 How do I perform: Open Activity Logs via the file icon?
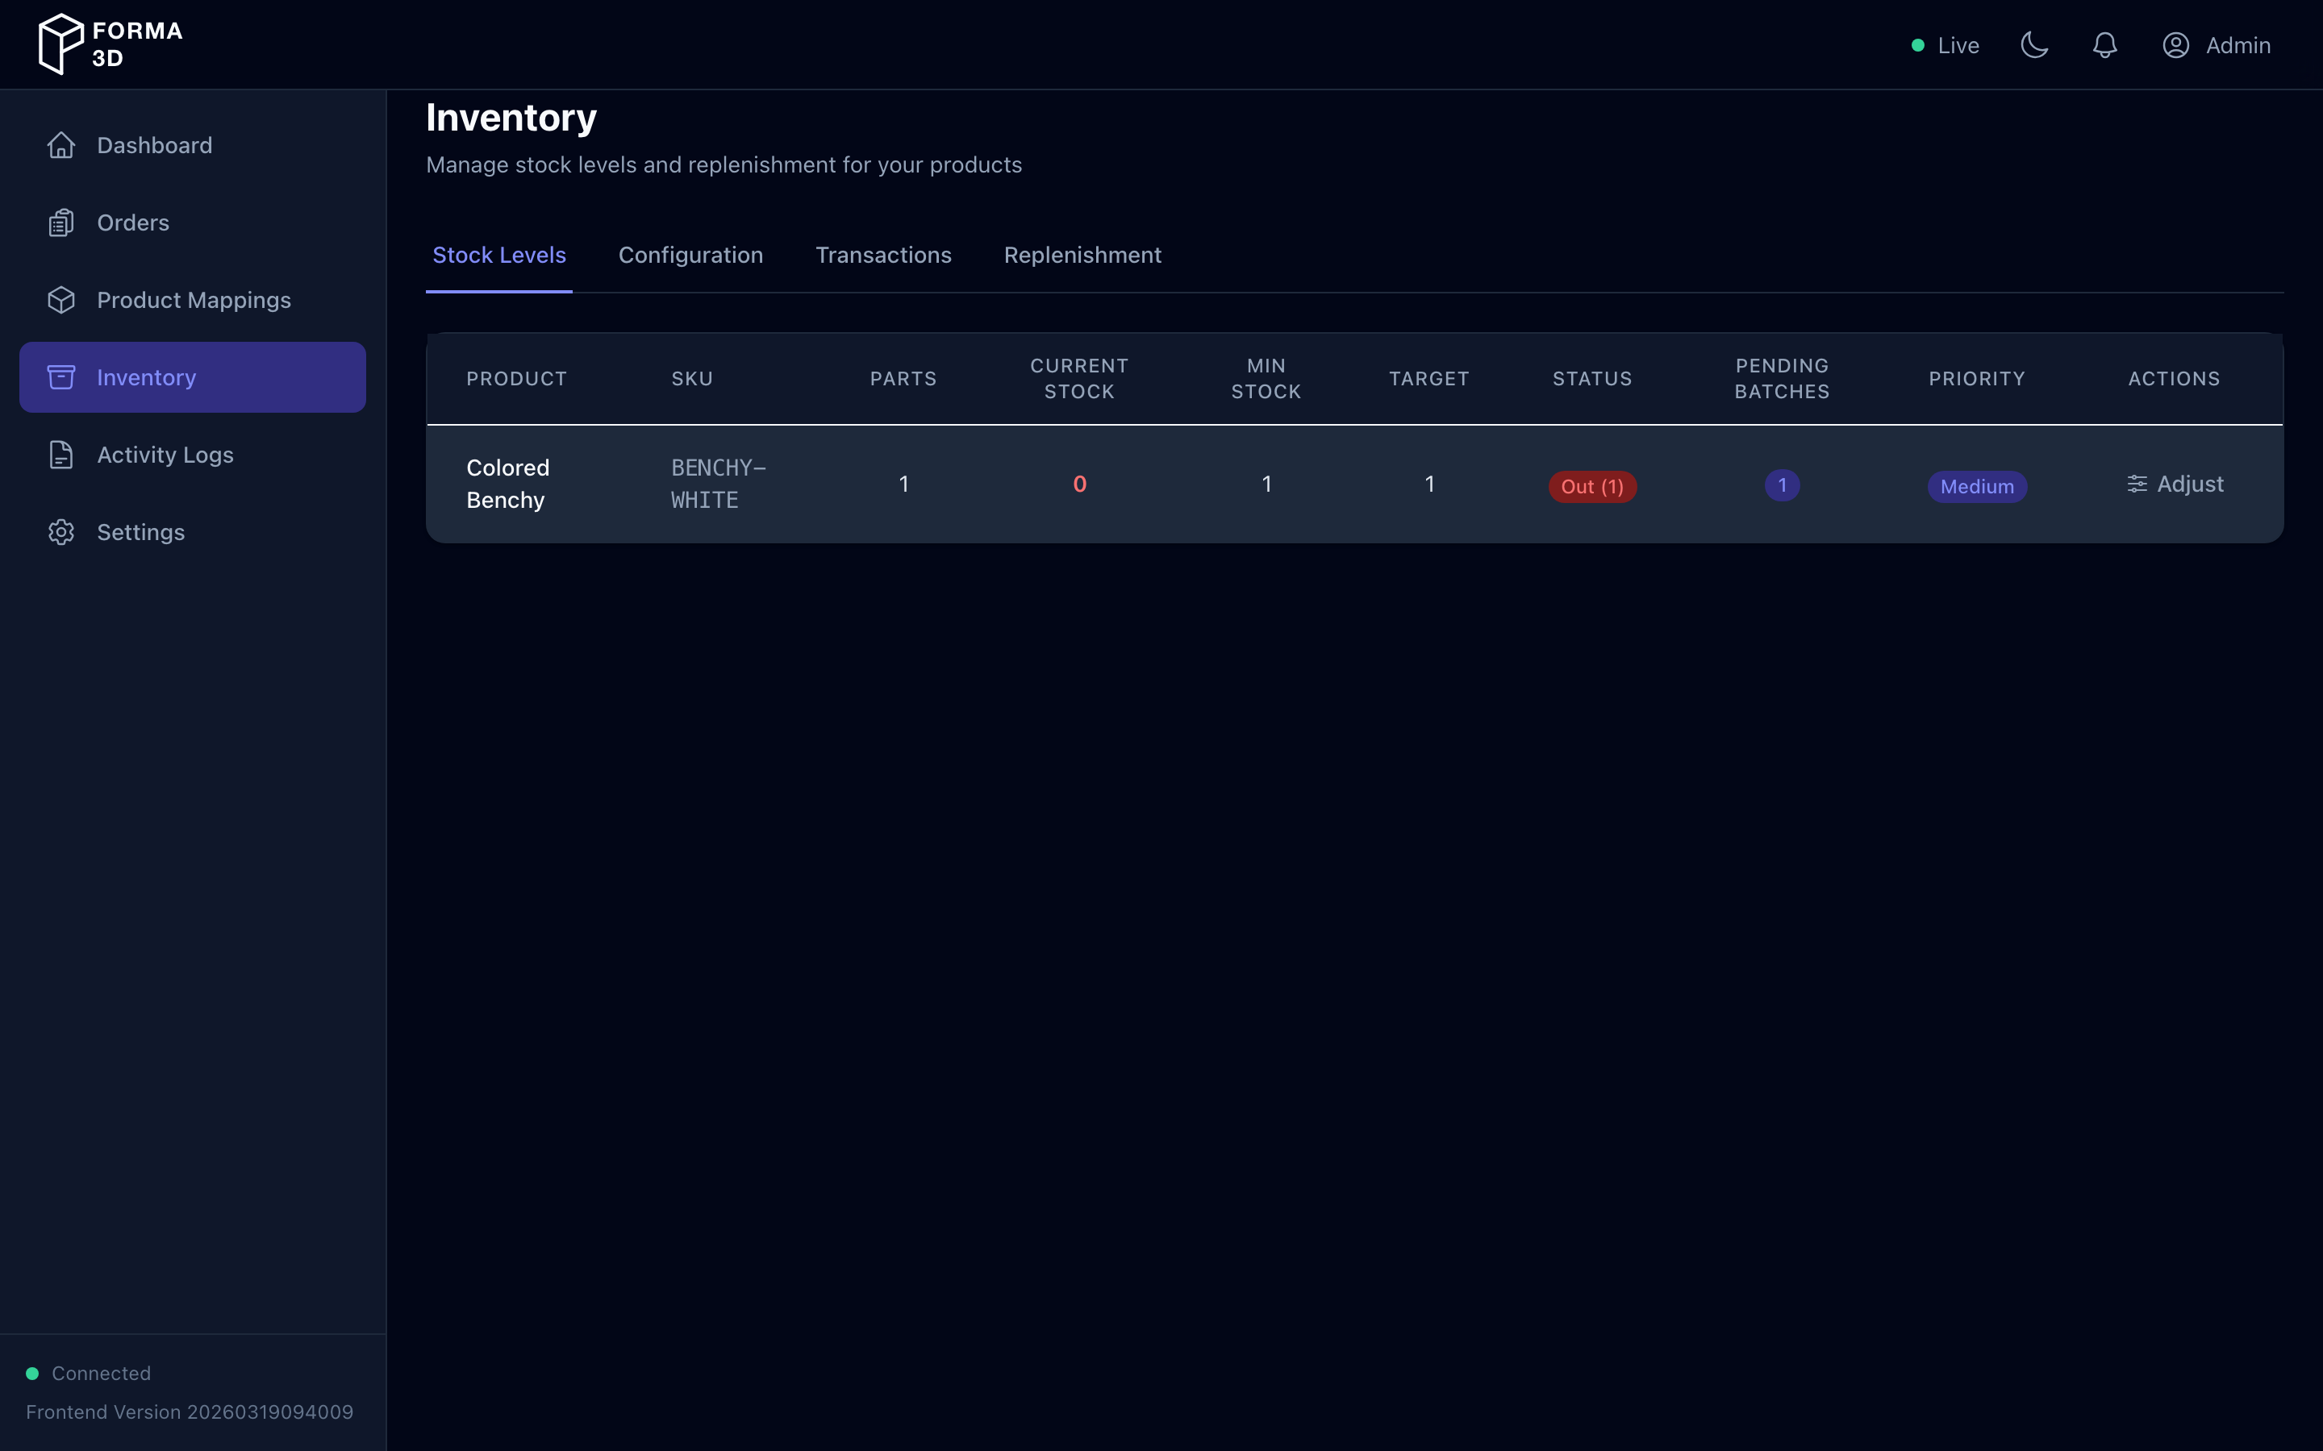click(61, 454)
